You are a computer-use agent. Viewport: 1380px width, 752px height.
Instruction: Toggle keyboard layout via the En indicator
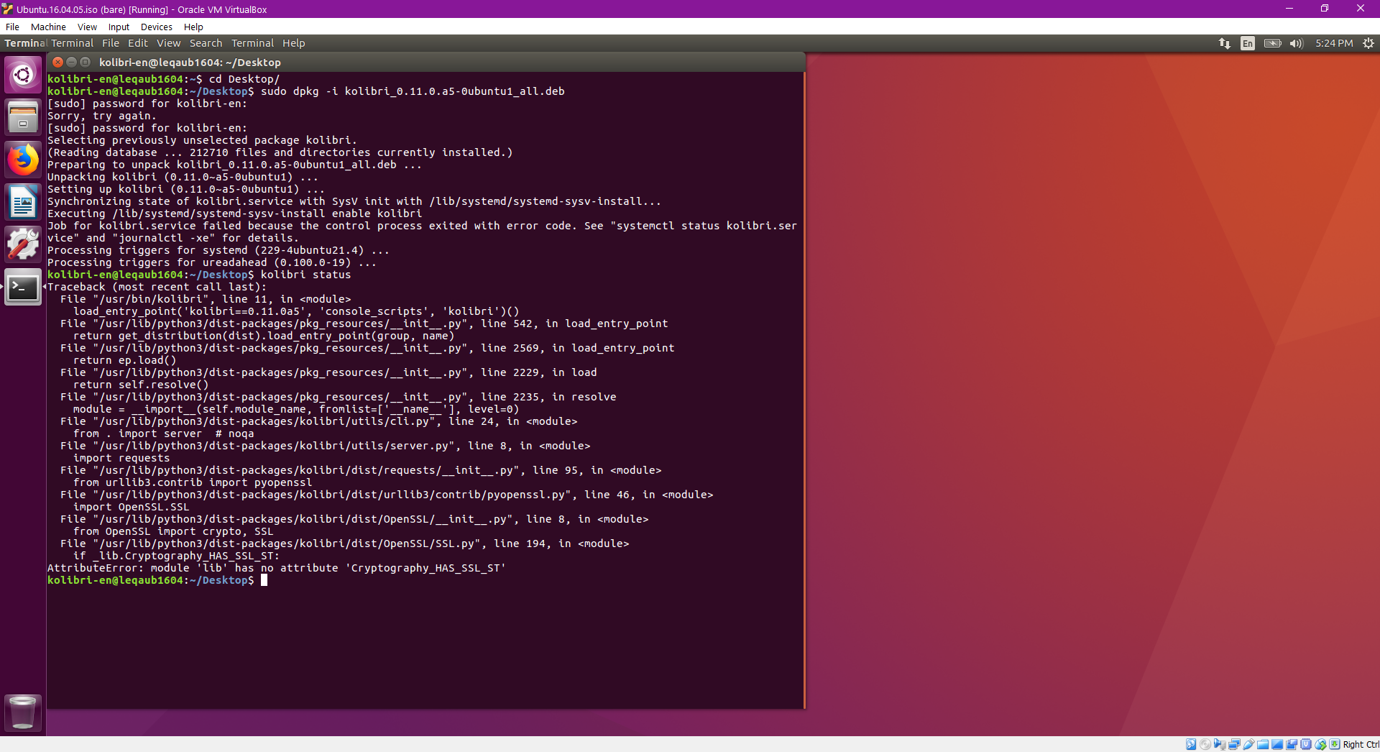click(1247, 43)
